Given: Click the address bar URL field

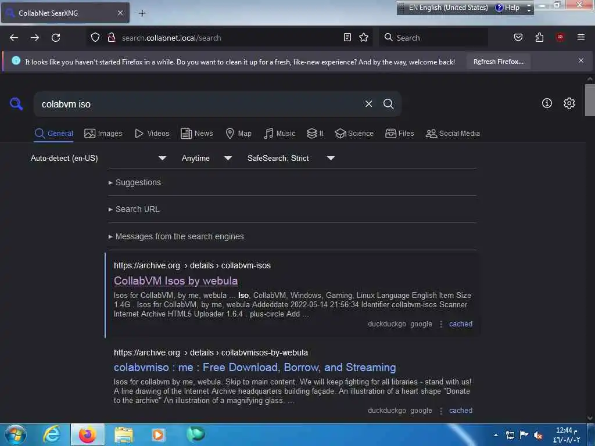Looking at the screenshot, I should click(230, 38).
